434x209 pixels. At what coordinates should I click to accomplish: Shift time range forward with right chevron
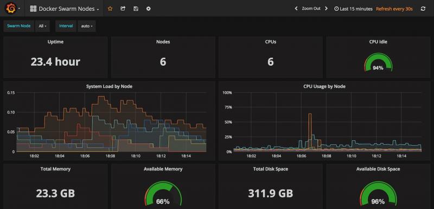click(x=326, y=9)
